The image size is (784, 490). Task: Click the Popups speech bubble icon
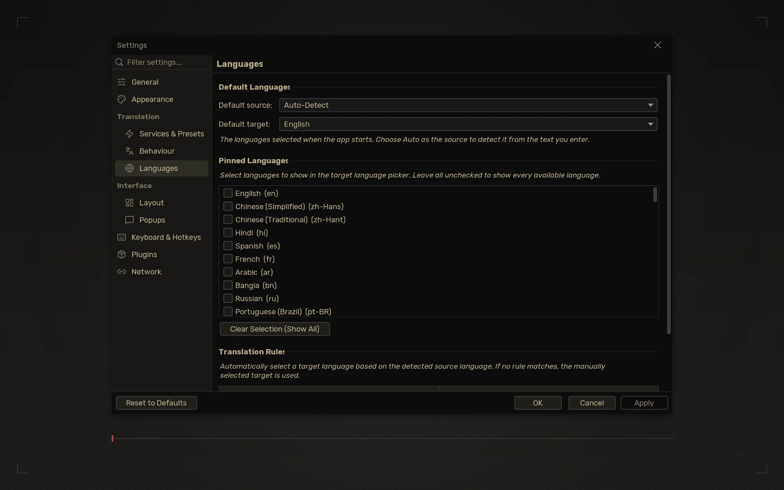pyautogui.click(x=129, y=220)
